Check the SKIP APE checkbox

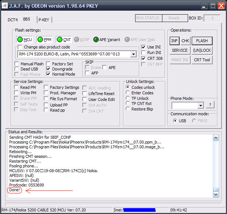pos(104,68)
